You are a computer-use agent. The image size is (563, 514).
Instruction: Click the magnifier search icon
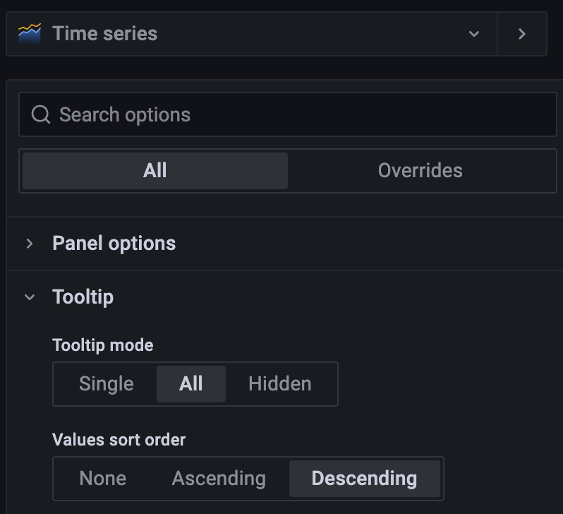(41, 114)
